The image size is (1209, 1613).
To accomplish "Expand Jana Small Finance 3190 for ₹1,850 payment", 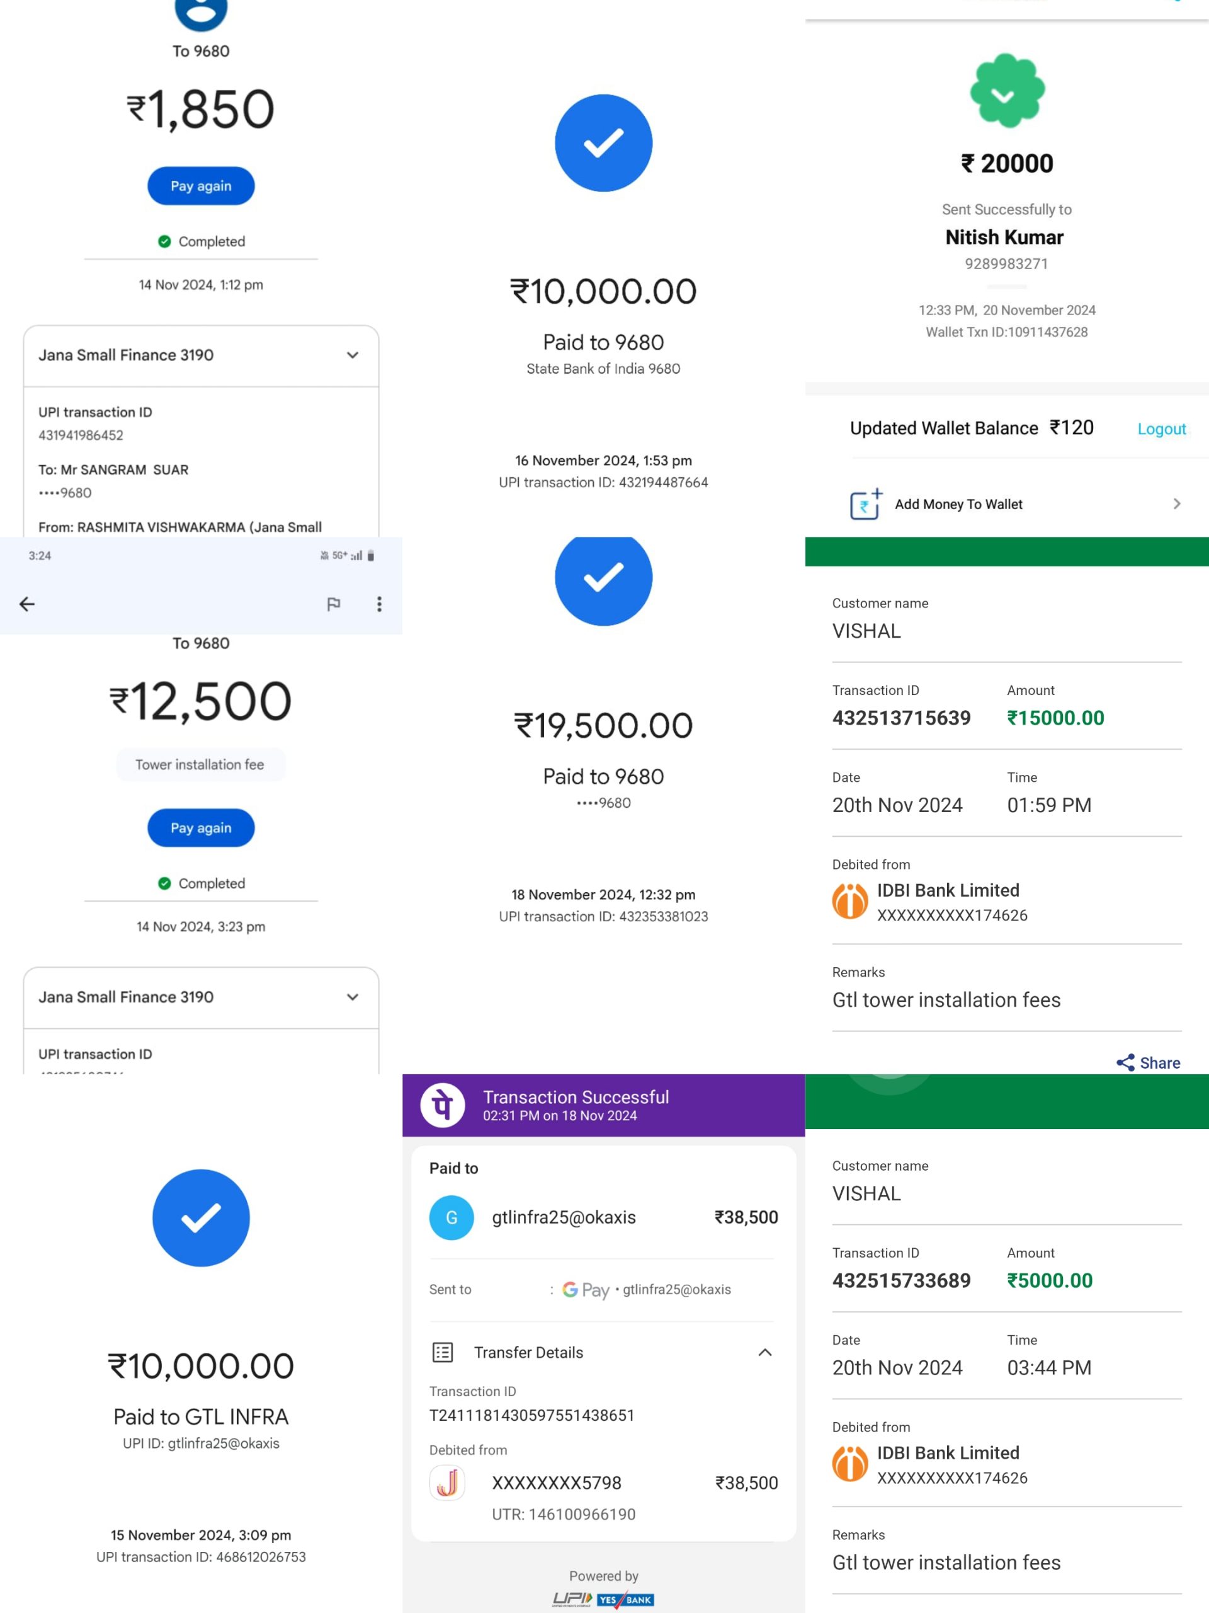I will (353, 355).
